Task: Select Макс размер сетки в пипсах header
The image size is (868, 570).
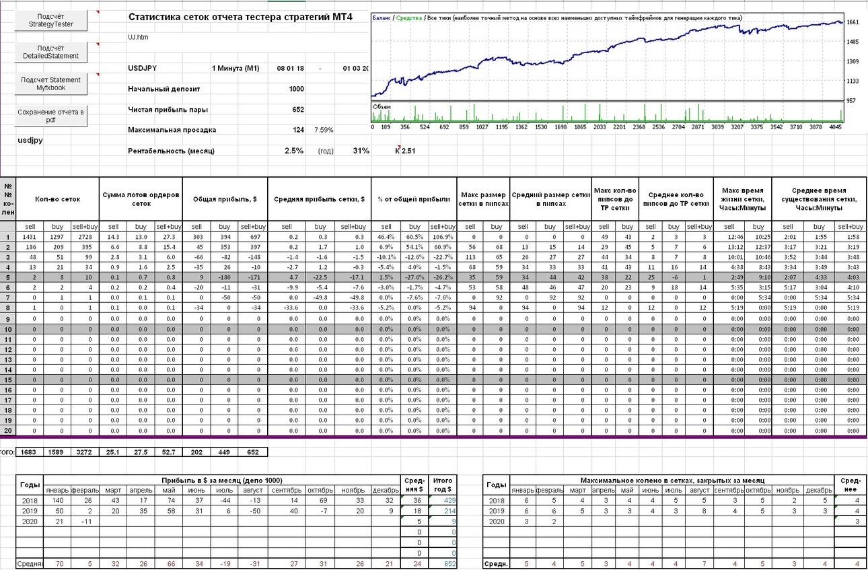Action: [483, 199]
